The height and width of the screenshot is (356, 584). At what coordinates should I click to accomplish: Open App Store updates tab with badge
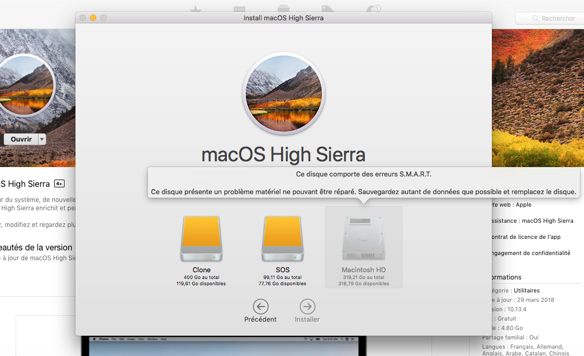[373, 8]
